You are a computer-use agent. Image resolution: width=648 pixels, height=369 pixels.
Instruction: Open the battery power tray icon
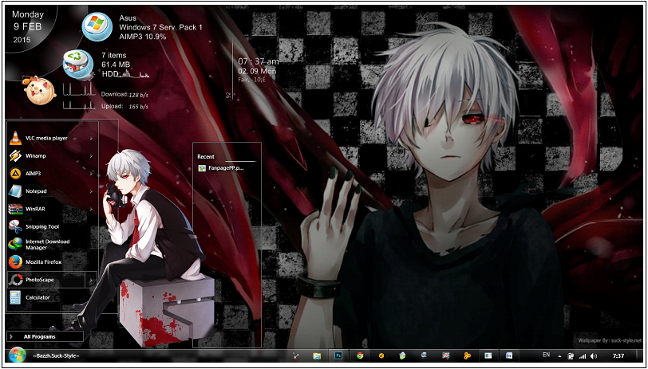click(x=571, y=355)
